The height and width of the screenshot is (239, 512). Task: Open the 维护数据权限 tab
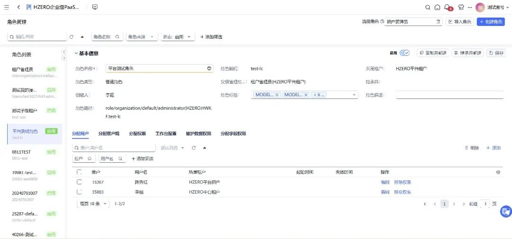click(x=198, y=134)
